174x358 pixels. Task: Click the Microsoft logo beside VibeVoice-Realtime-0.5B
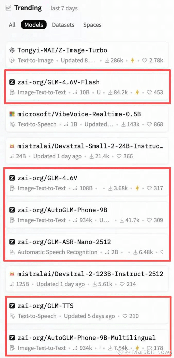[x=12, y=114]
